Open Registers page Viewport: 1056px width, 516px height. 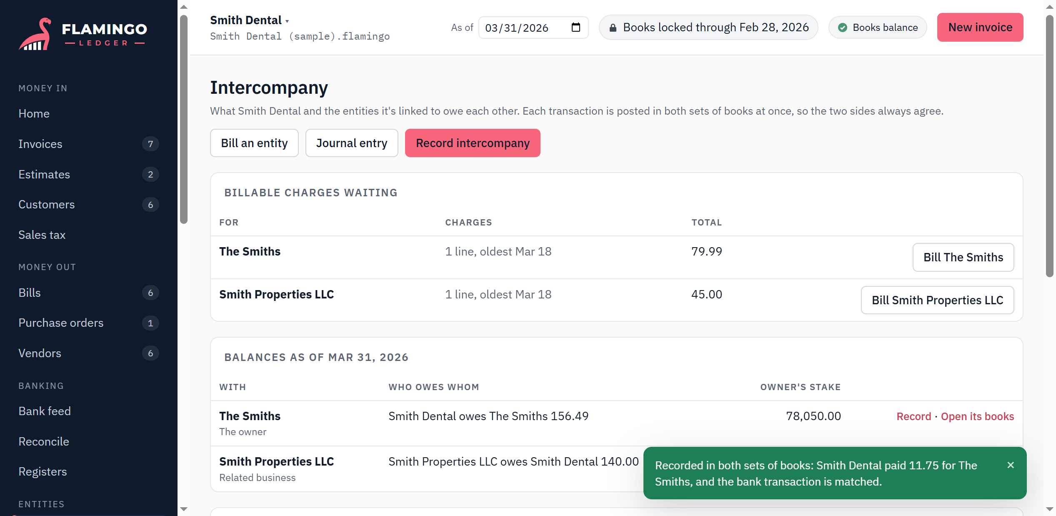coord(43,471)
